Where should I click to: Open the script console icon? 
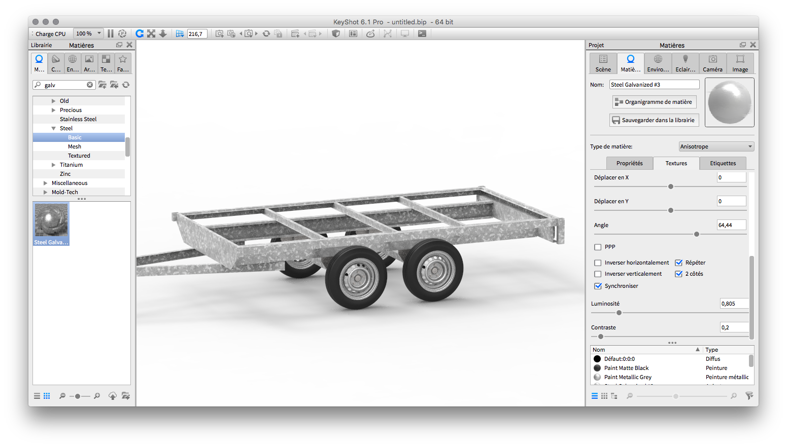point(422,33)
